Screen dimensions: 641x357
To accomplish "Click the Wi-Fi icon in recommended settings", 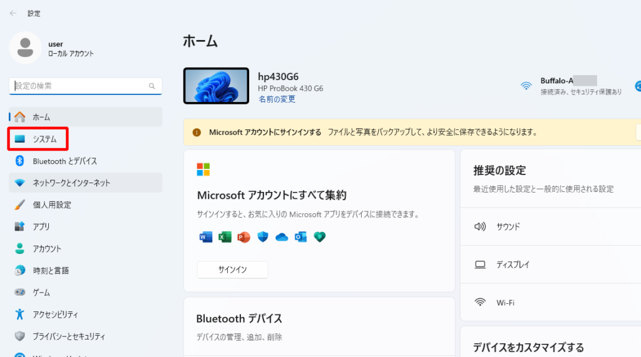I will [x=480, y=302].
